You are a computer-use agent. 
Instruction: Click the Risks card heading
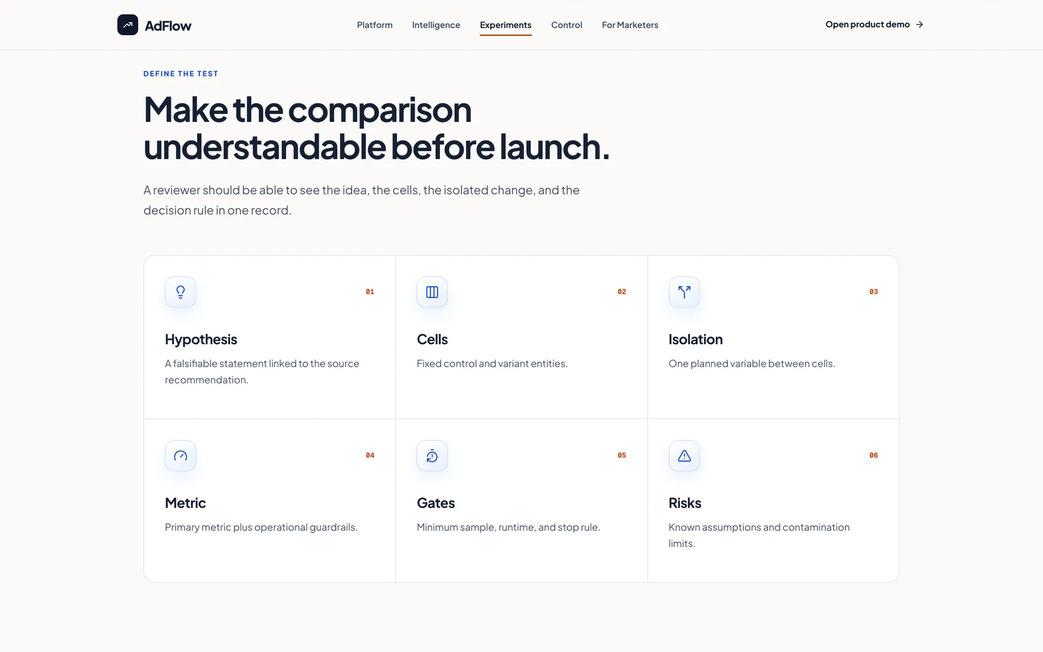pos(684,503)
